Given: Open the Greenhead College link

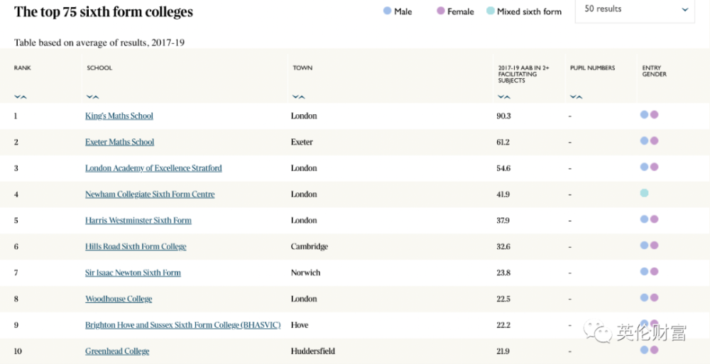Looking at the screenshot, I should 117,351.
